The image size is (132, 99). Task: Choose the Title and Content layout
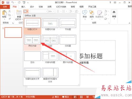point(50,25)
